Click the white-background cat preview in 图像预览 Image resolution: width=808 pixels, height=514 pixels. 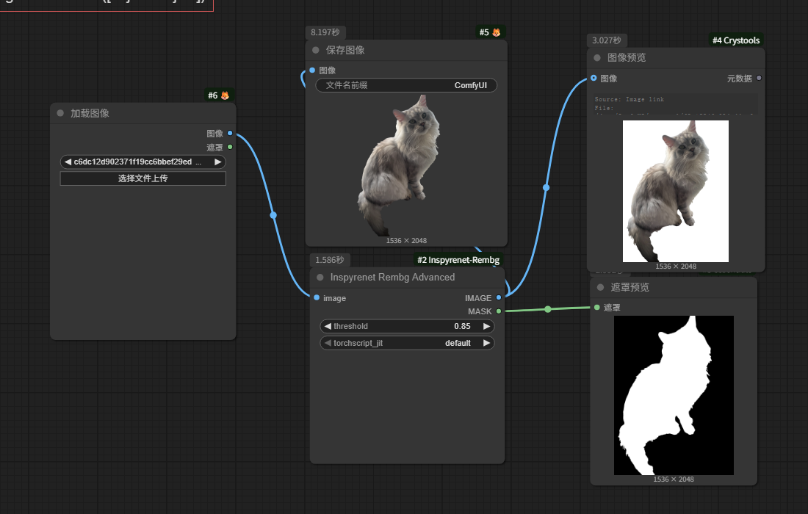pos(676,191)
